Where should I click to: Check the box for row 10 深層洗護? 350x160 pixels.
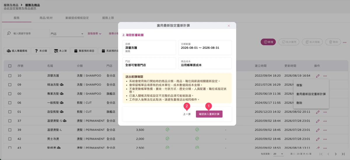(10, 76)
